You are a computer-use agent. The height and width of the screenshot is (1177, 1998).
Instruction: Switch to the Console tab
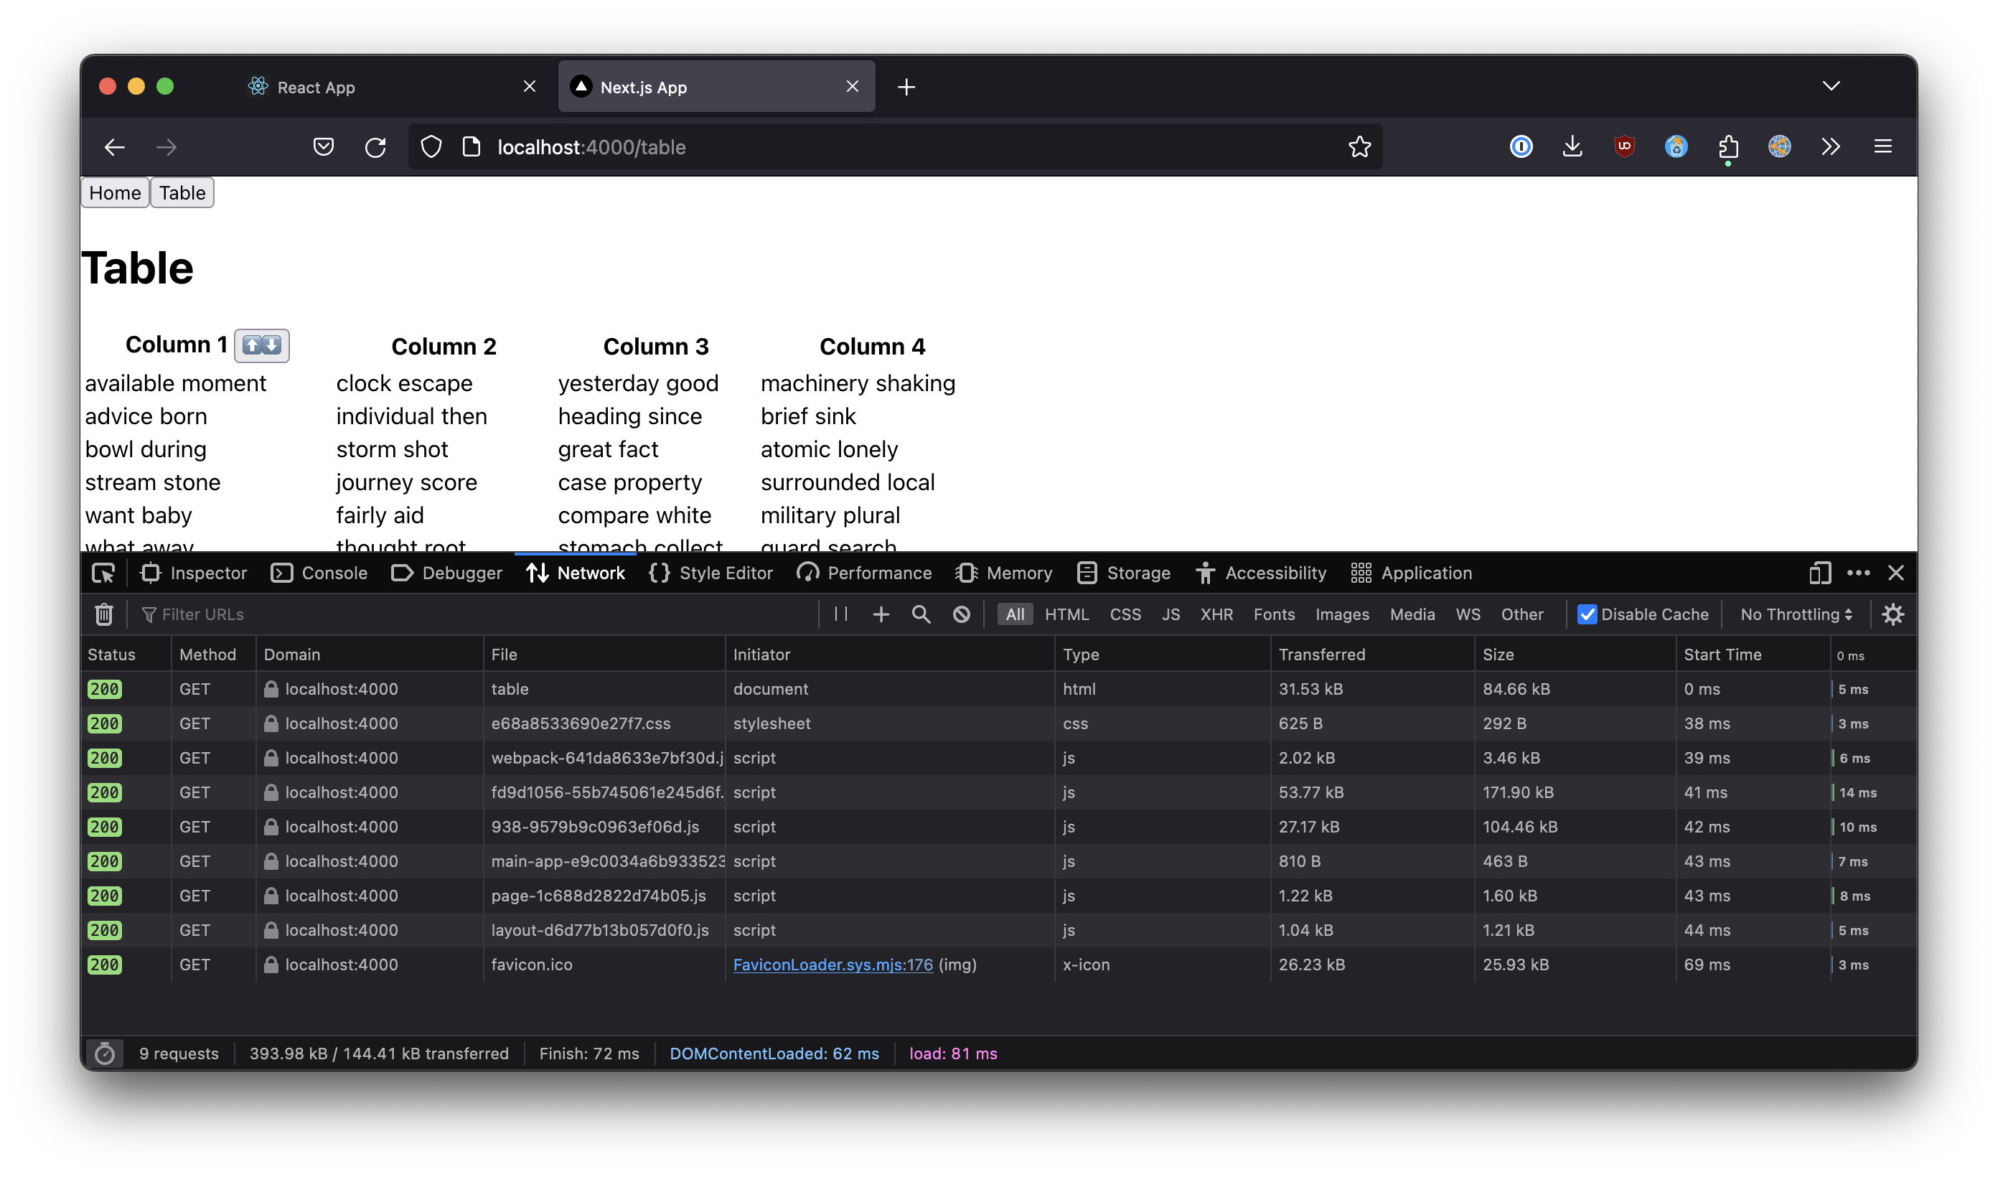(x=319, y=573)
